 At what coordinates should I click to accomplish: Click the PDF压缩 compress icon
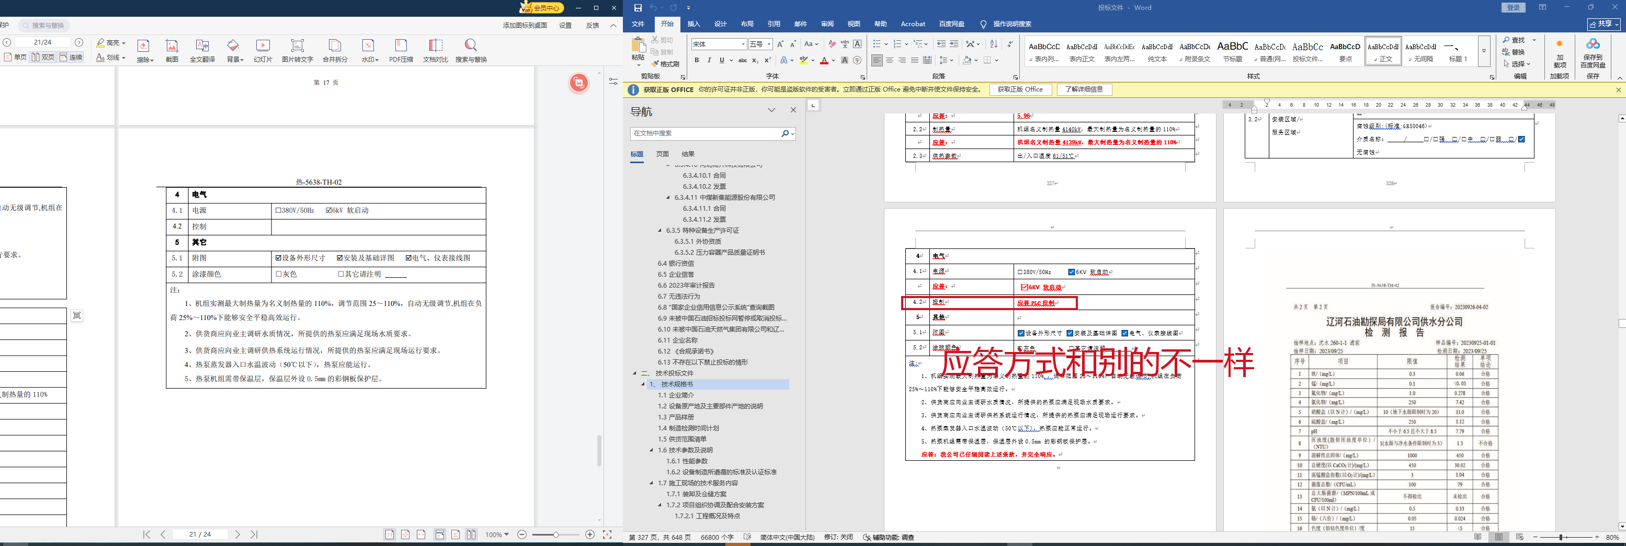tap(401, 50)
